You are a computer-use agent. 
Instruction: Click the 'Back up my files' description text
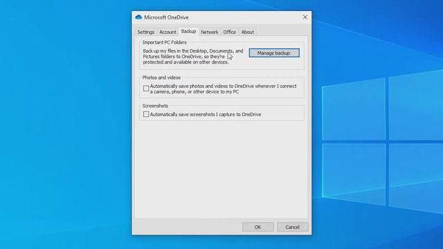(193, 57)
